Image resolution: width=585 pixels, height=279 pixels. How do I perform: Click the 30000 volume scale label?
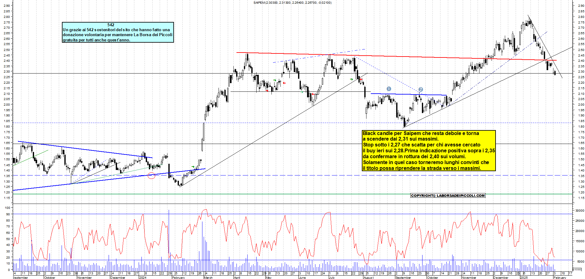pyautogui.click(x=580, y=211)
